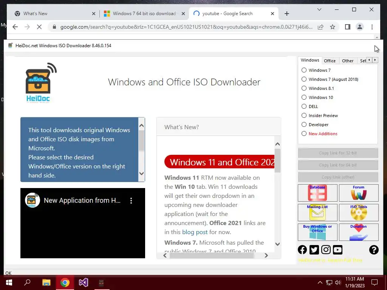
Task: Select the Developer radio button
Action: pyautogui.click(x=304, y=125)
